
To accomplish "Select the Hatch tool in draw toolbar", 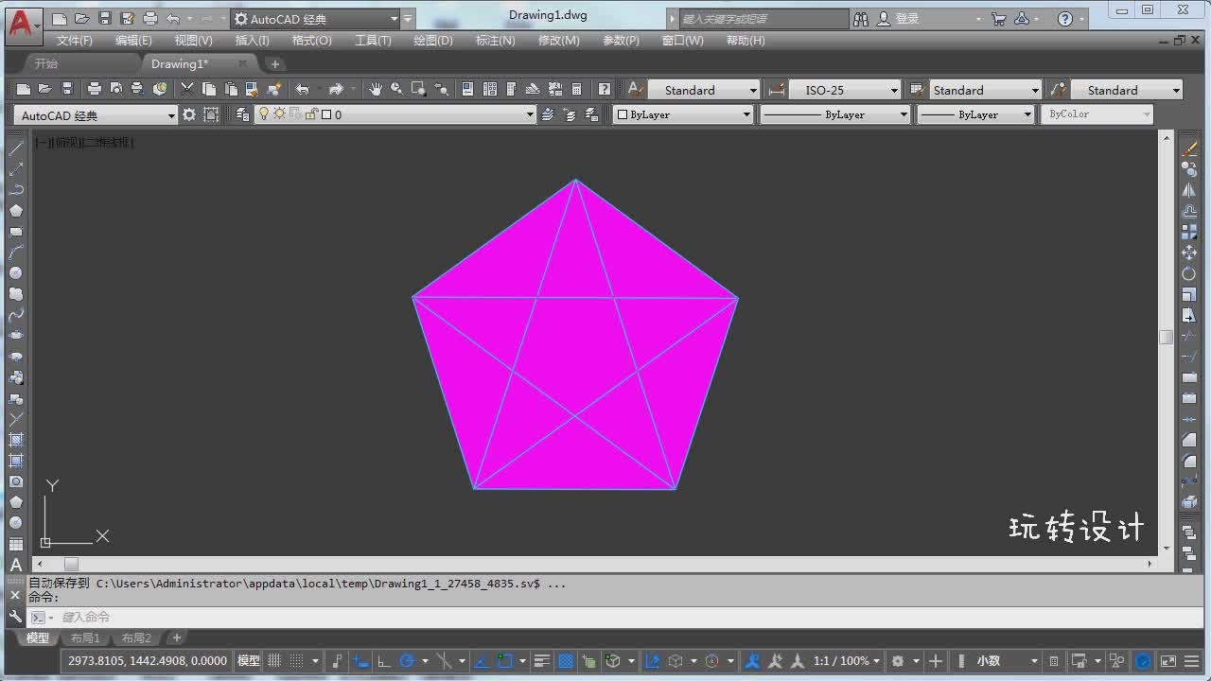I will [x=16, y=440].
